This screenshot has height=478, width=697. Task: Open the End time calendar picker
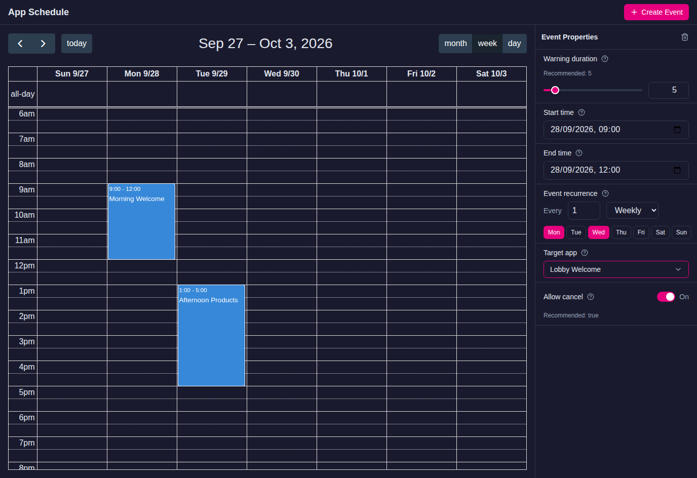[x=677, y=170]
